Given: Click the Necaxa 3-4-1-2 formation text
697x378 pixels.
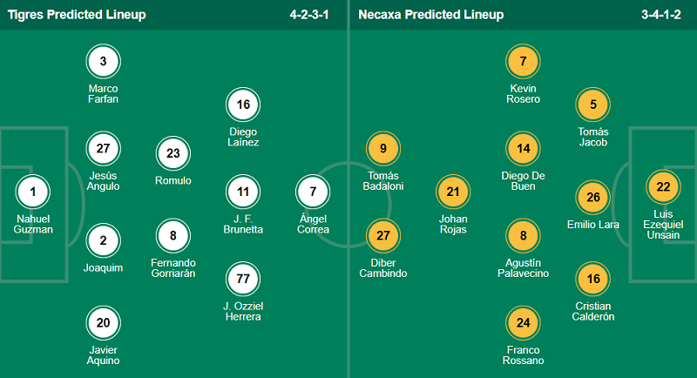Looking at the screenshot, I should pos(664,15).
